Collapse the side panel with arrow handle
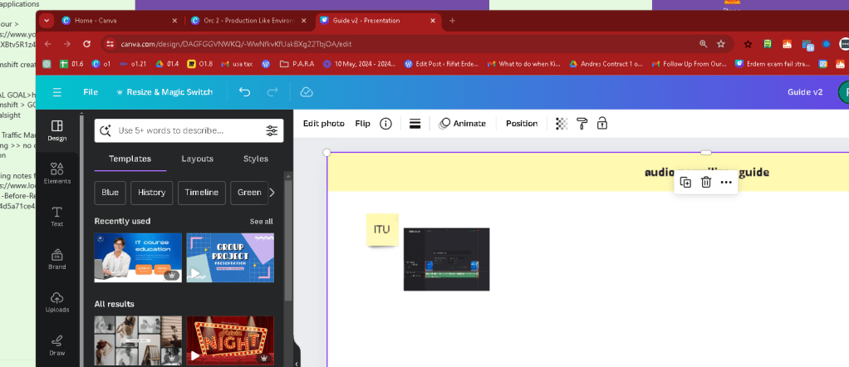 (x=297, y=363)
